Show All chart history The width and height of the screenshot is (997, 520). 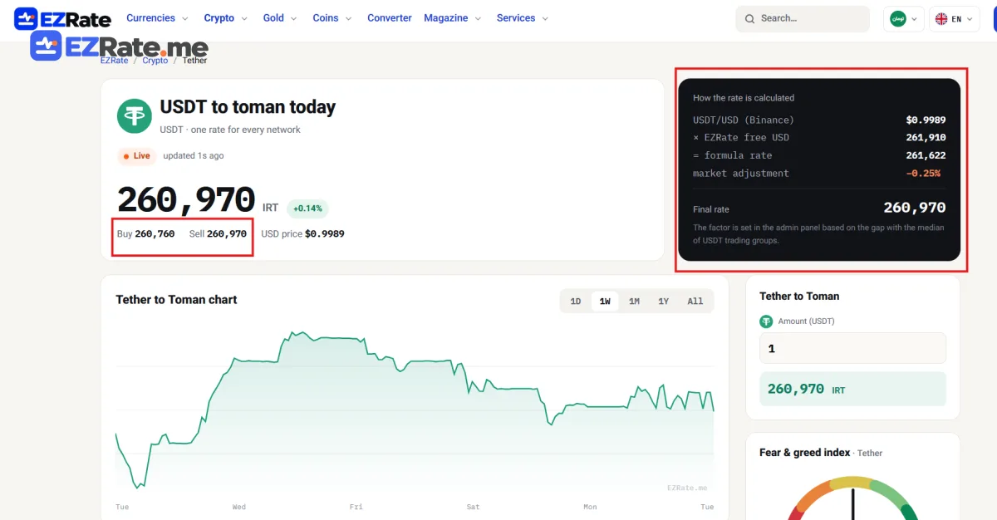click(x=695, y=302)
